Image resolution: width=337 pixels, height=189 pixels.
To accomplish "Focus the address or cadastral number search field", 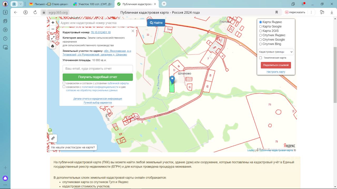I will pos(103,23).
